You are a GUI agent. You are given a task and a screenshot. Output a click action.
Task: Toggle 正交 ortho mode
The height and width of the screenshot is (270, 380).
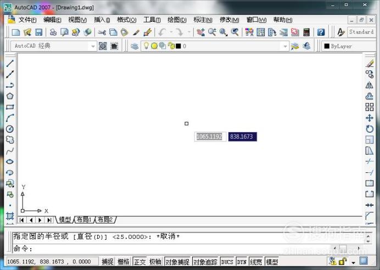pyautogui.click(x=140, y=262)
